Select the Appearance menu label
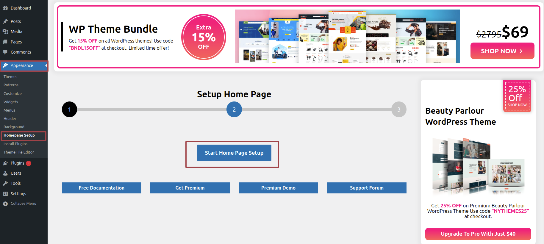The width and height of the screenshot is (544, 244). (x=22, y=65)
